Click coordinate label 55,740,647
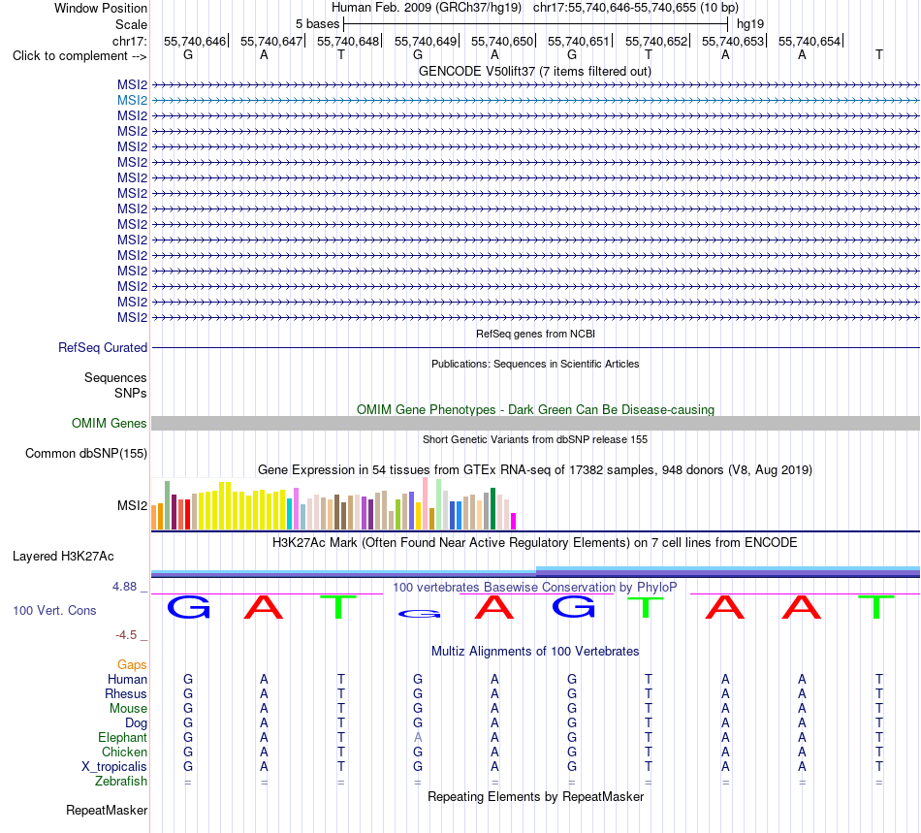921x833 pixels. pyautogui.click(x=271, y=41)
